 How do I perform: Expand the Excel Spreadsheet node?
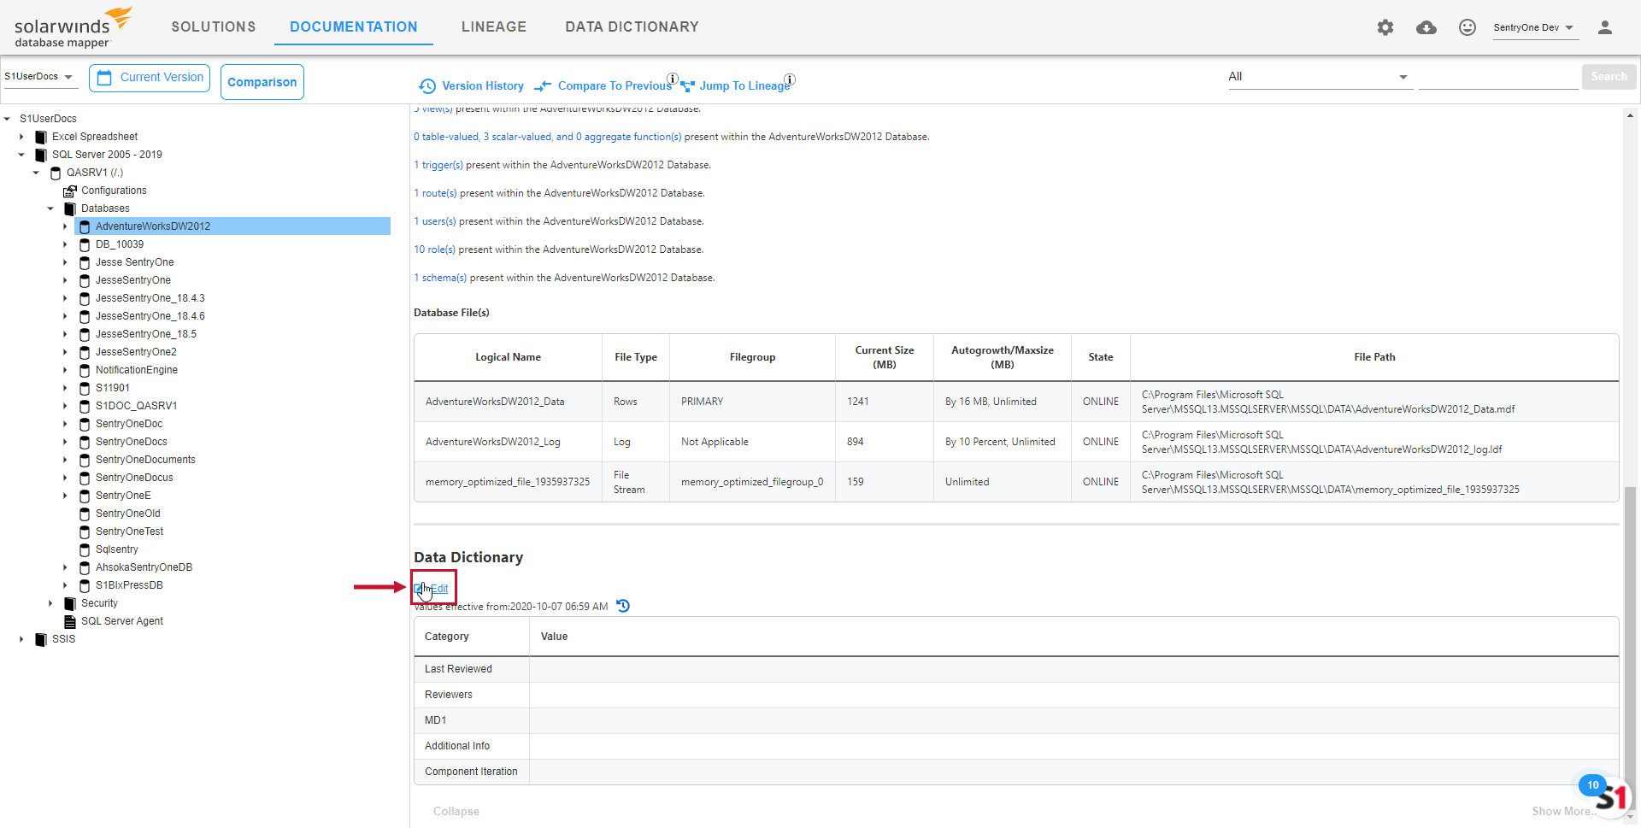21,137
